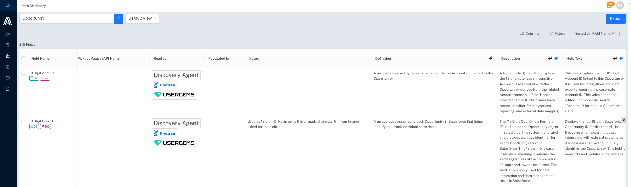Click Discovery Agent tag in 18 Digit Acct ID row
Screen dimensions: 631x187
176,75
